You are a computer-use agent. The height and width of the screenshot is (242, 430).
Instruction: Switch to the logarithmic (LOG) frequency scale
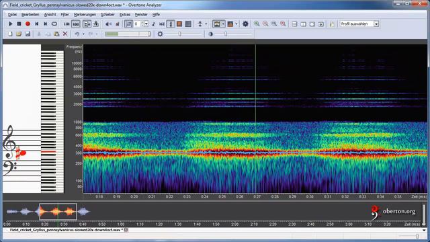pos(76,24)
